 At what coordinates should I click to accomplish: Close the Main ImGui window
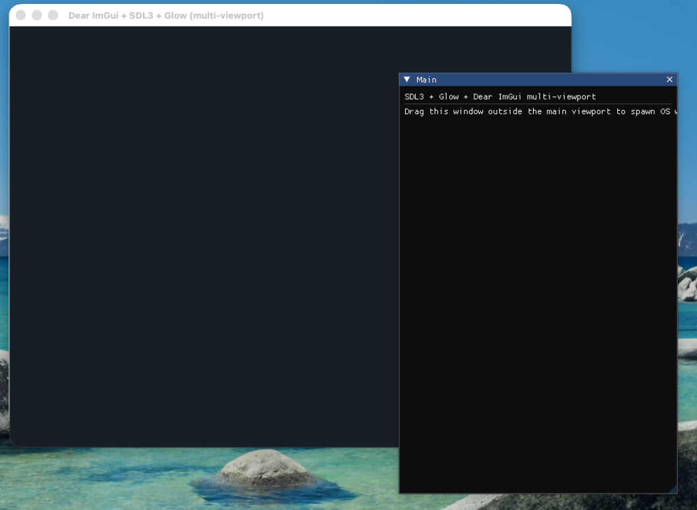669,80
